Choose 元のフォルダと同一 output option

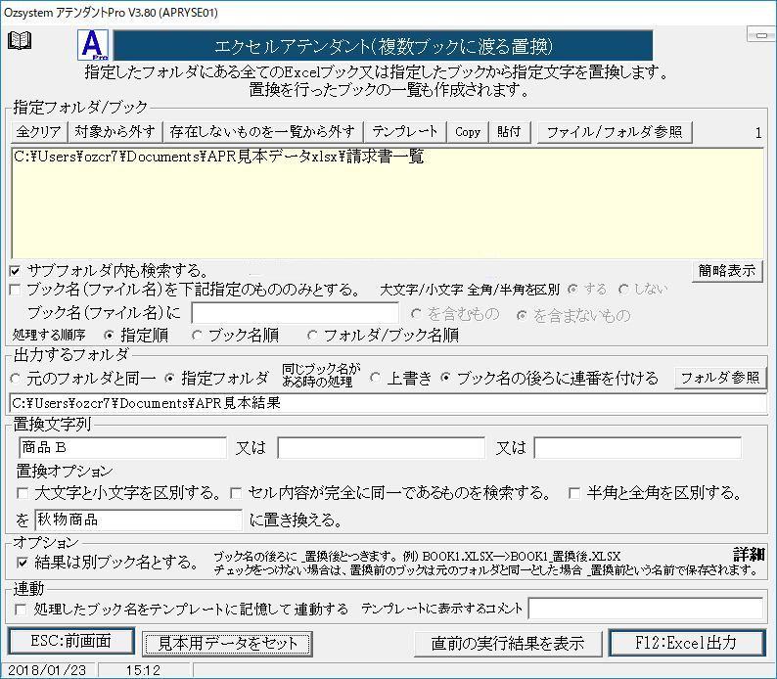click(x=16, y=379)
